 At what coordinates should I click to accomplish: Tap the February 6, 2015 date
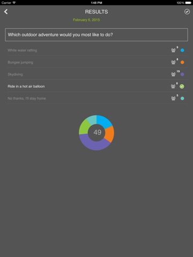point(86,20)
